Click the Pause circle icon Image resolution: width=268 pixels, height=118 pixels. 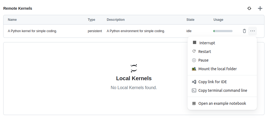pos(194,60)
